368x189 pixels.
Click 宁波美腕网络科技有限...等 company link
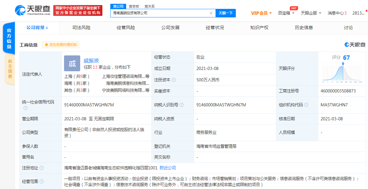pos(126,90)
